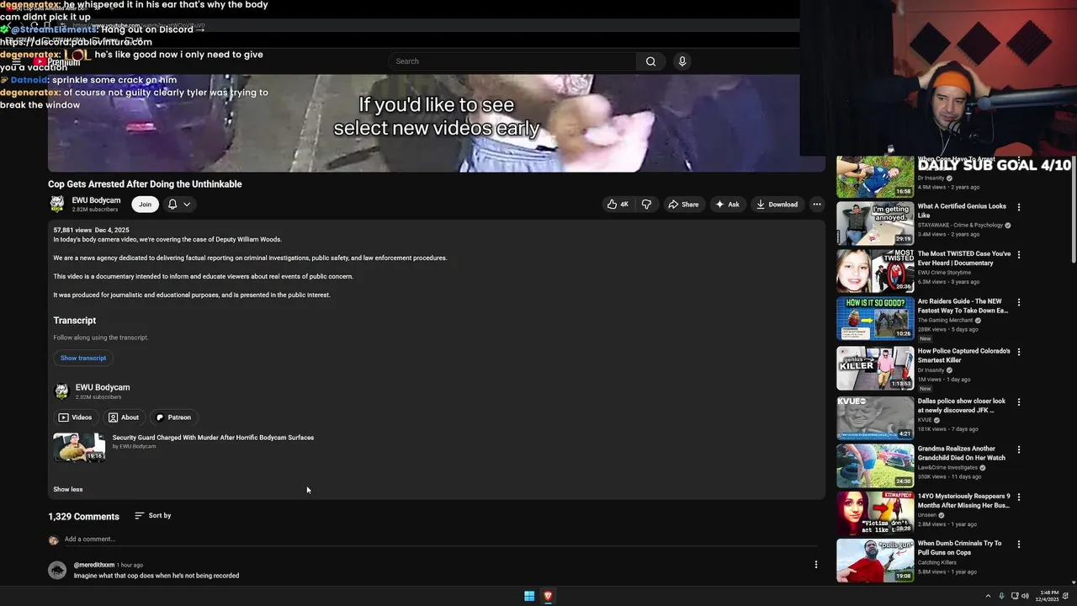The height and width of the screenshot is (606, 1077).
Task: Open @meredithxxm commenter profile avatar
Action: (x=57, y=570)
